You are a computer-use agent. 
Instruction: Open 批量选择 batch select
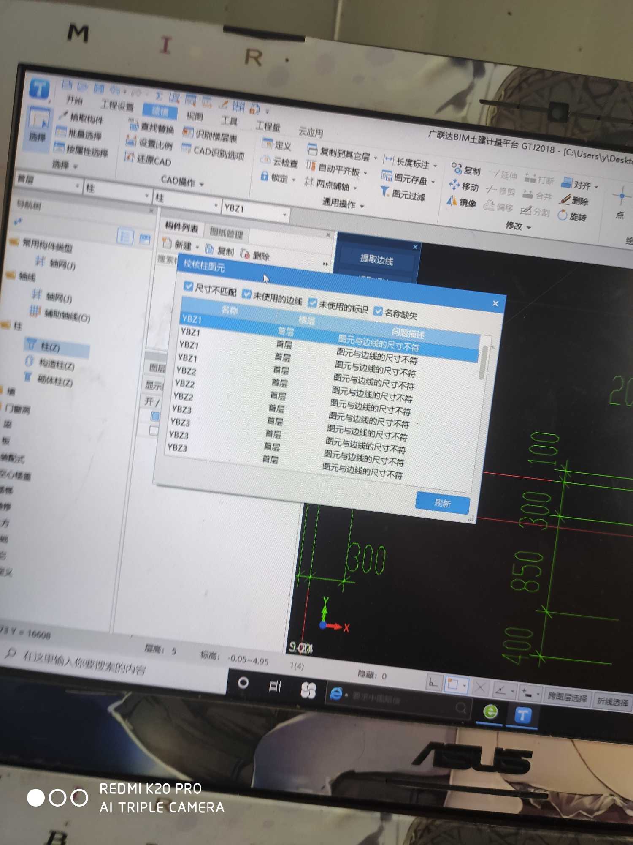[x=79, y=134]
